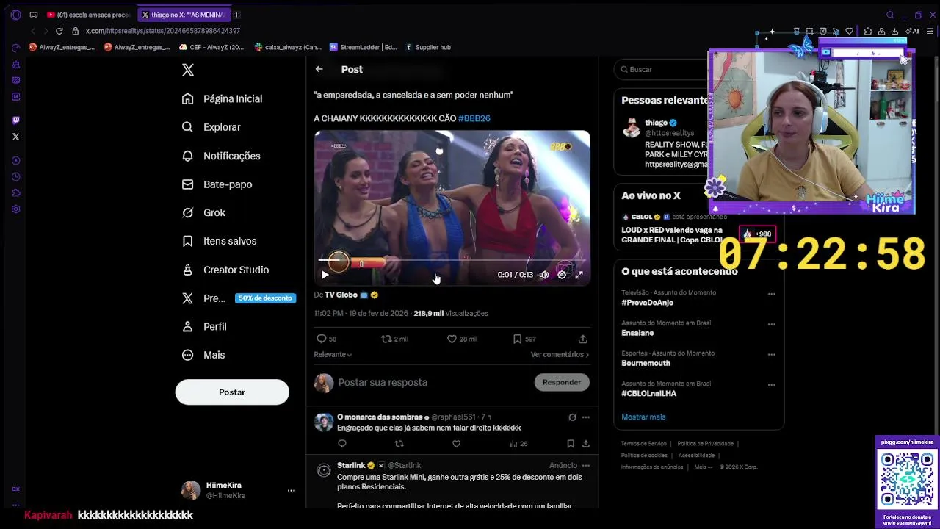Click the Postar button
This screenshot has width=940, height=529.
coord(232,392)
